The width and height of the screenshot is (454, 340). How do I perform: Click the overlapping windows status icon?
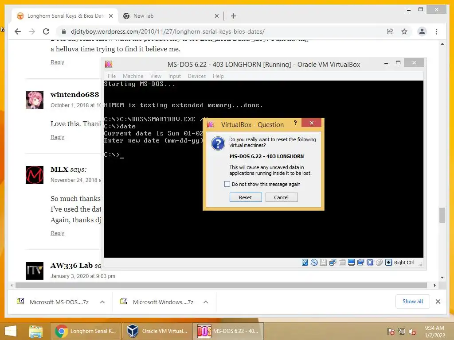[360, 263]
